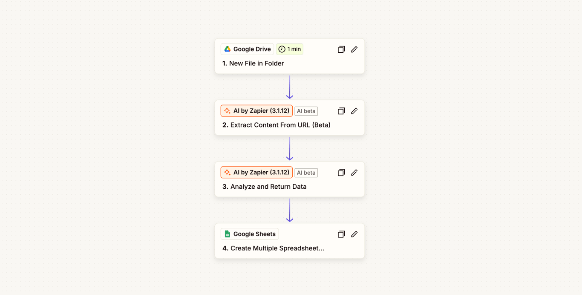Open the copy action for the New File in Folder step

[341, 49]
